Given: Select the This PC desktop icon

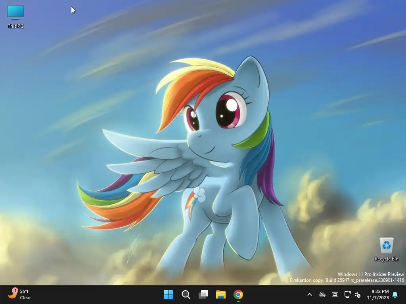Looking at the screenshot, I should click(15, 17).
